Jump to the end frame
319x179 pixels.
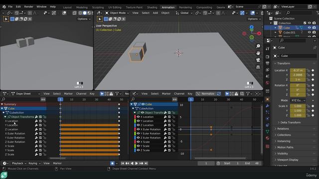pos(146,163)
